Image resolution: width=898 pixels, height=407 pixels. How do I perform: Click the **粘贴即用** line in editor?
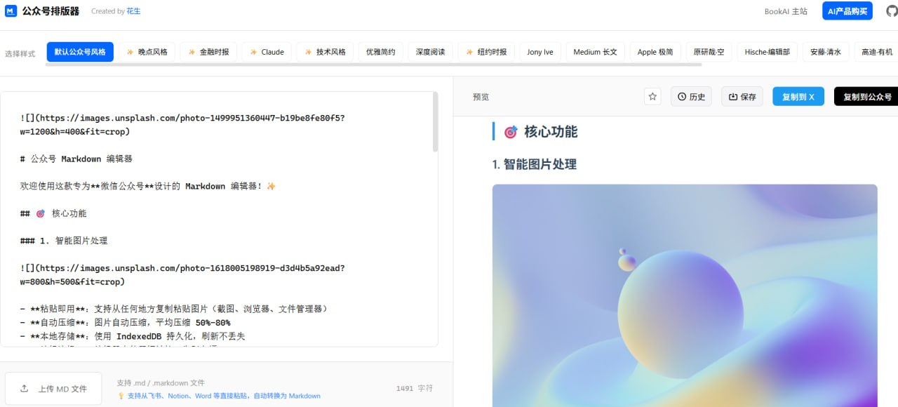pos(174,309)
